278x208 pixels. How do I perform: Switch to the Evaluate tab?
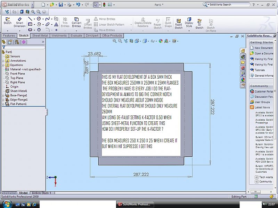[x=76, y=36]
